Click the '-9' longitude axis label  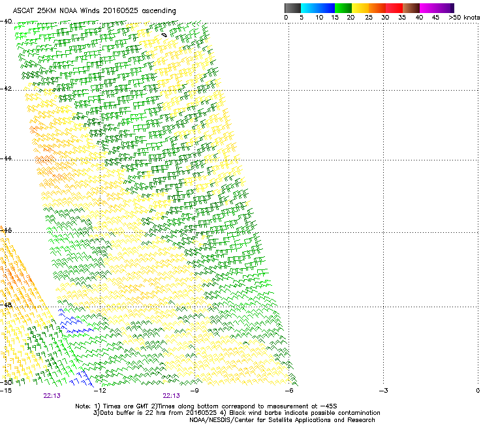pyautogui.click(x=194, y=391)
